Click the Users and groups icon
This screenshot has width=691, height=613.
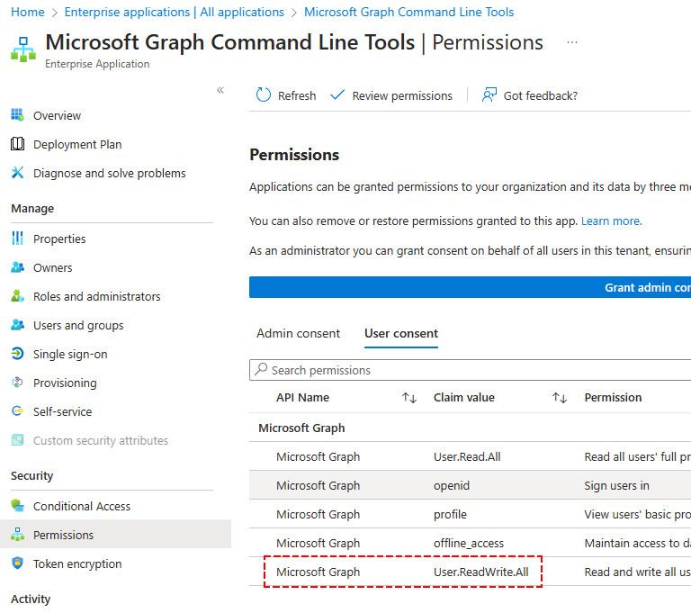[x=17, y=325]
